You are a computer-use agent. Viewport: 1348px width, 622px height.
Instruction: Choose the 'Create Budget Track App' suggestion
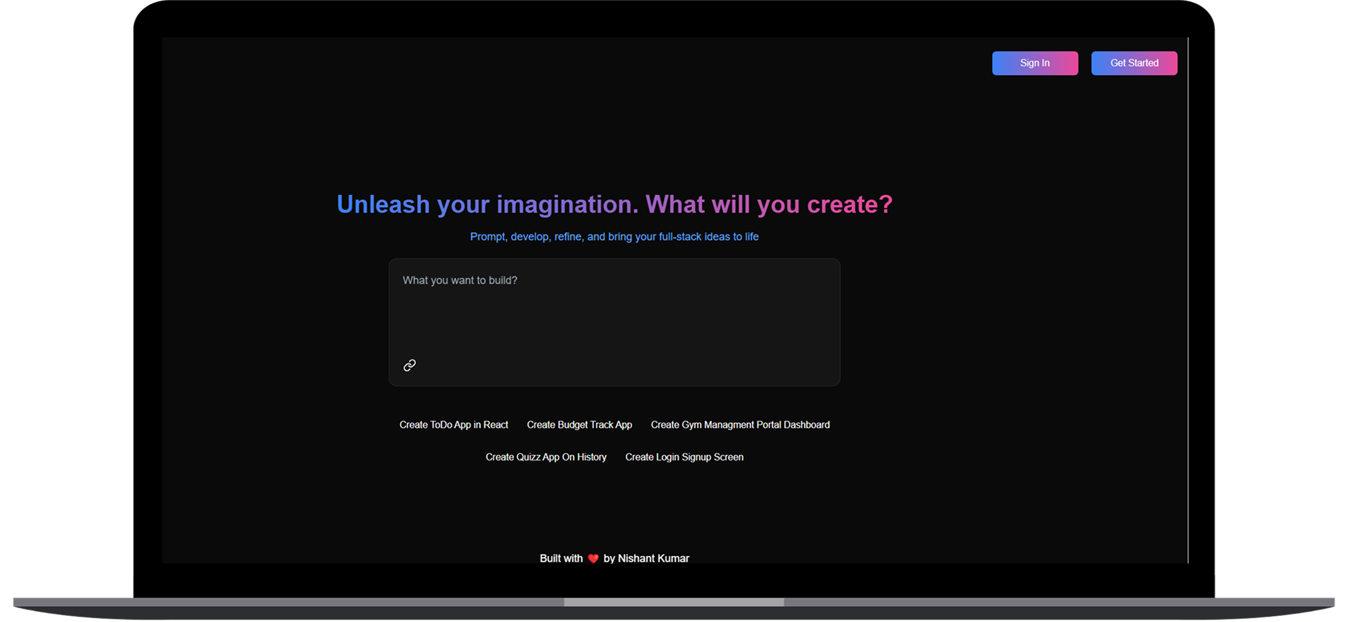pyautogui.click(x=579, y=425)
